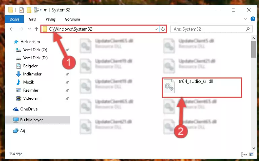Open the Help question mark icon
Viewport: 259px width, 161px height.
[x=253, y=19]
